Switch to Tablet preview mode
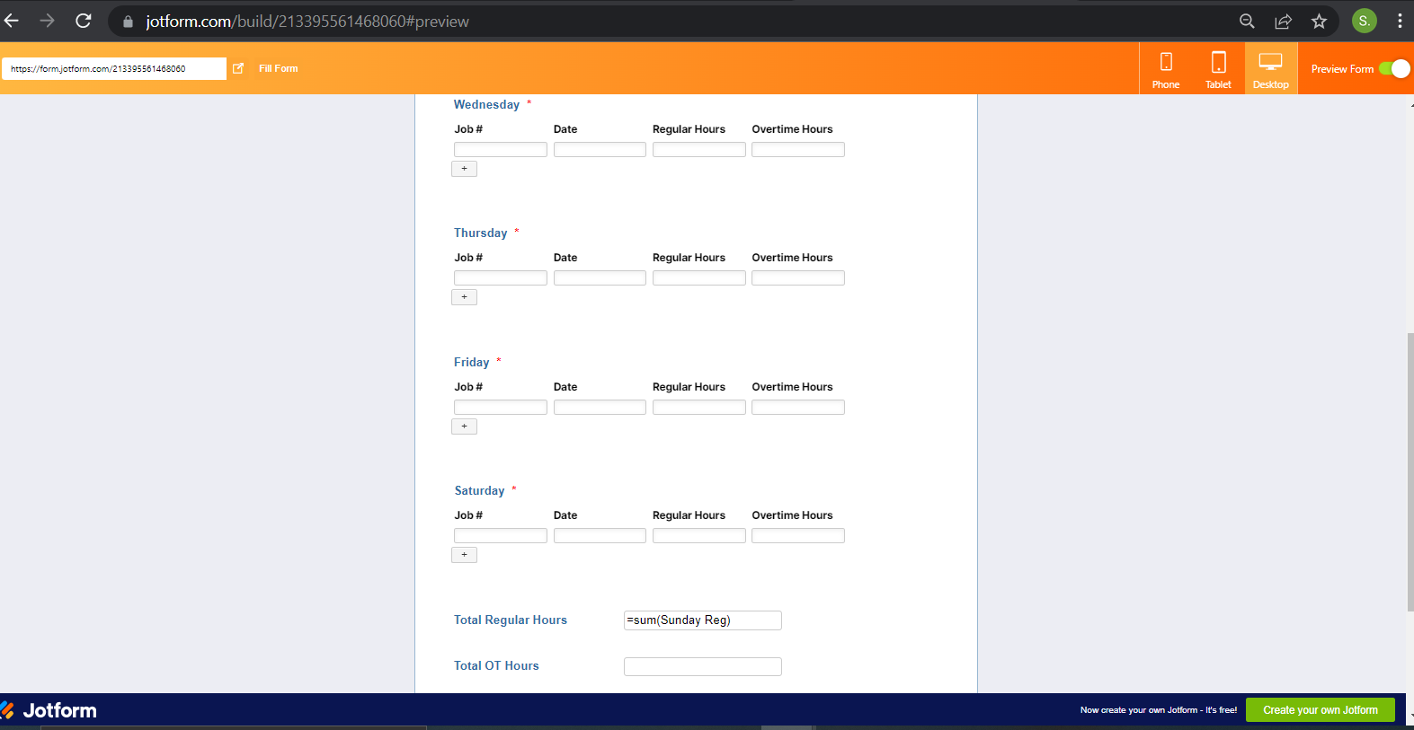Screen dimensions: 1414x730 (x=1218, y=69)
